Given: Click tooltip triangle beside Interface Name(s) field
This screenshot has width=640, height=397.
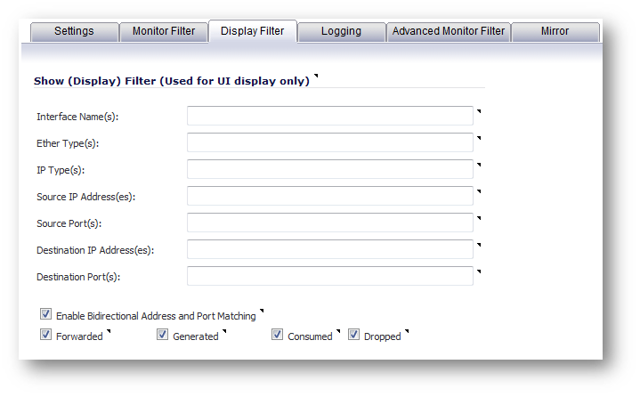Looking at the screenshot, I should click(x=479, y=111).
